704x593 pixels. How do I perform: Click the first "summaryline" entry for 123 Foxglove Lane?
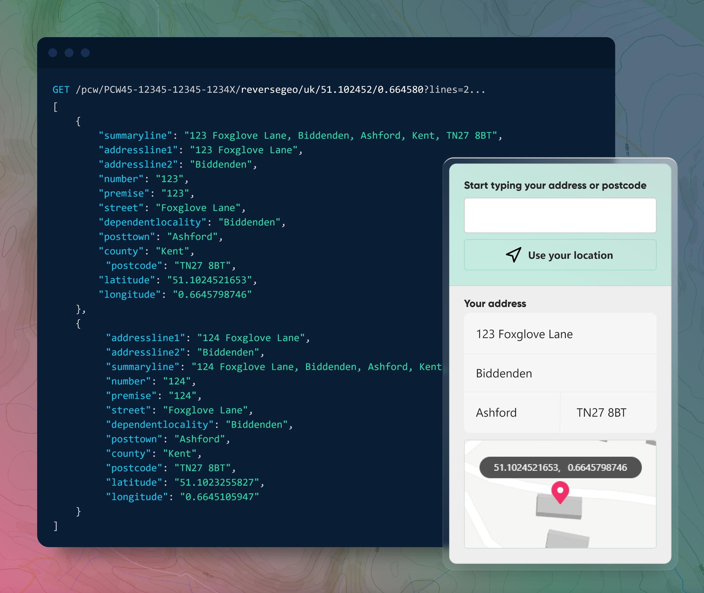[300, 136]
